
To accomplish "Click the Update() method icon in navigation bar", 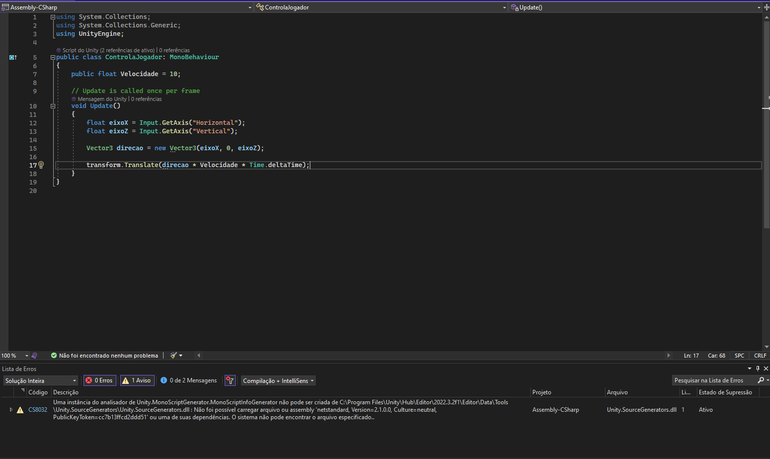I will [x=514, y=7].
